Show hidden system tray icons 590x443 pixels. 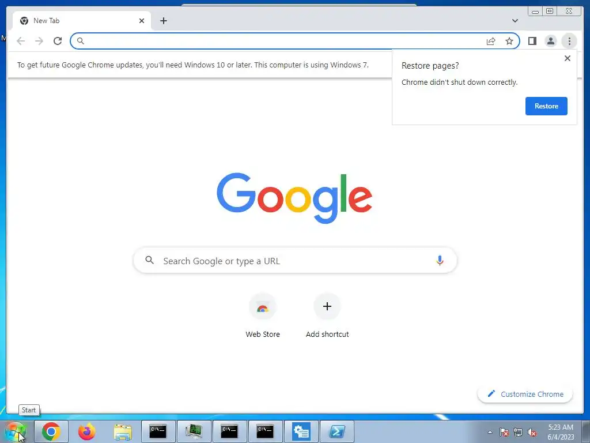tap(490, 432)
